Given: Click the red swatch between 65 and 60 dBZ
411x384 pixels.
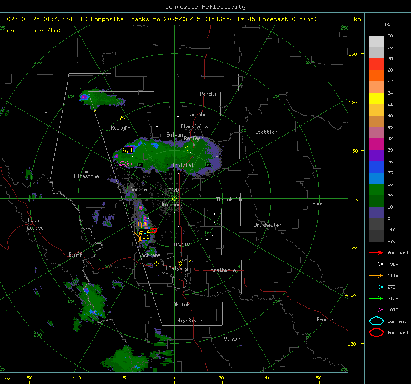Looking at the screenshot, I should [x=376, y=64].
